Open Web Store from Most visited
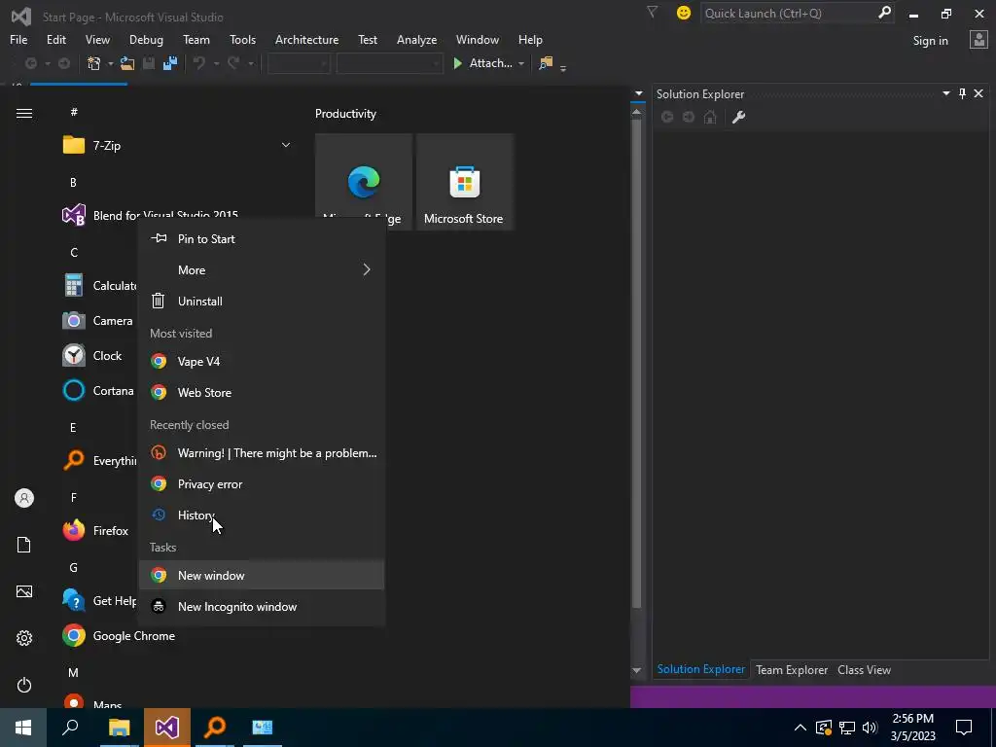This screenshot has height=747, width=996. [262, 393]
